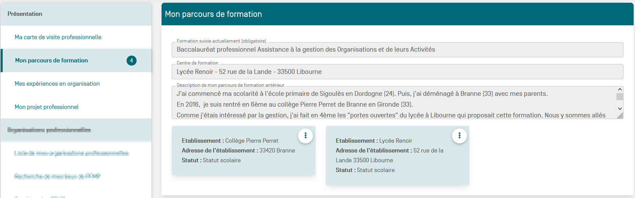Select Mon parcours de formation sidebar item
Viewport: 635px width, 198px height.
click(x=51, y=61)
